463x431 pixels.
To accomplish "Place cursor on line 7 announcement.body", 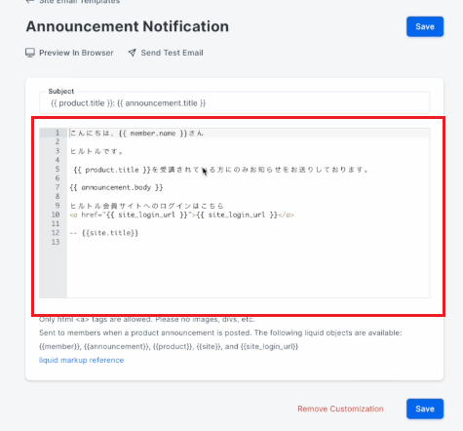I will [x=116, y=187].
